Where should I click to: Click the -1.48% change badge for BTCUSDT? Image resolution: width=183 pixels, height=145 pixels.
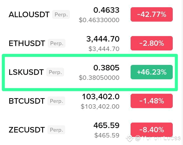pyautogui.click(x=151, y=101)
